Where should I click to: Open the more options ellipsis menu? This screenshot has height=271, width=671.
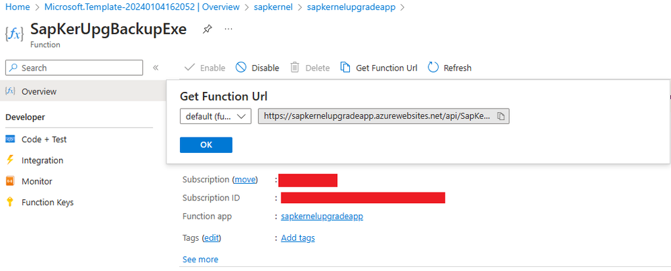point(228,29)
